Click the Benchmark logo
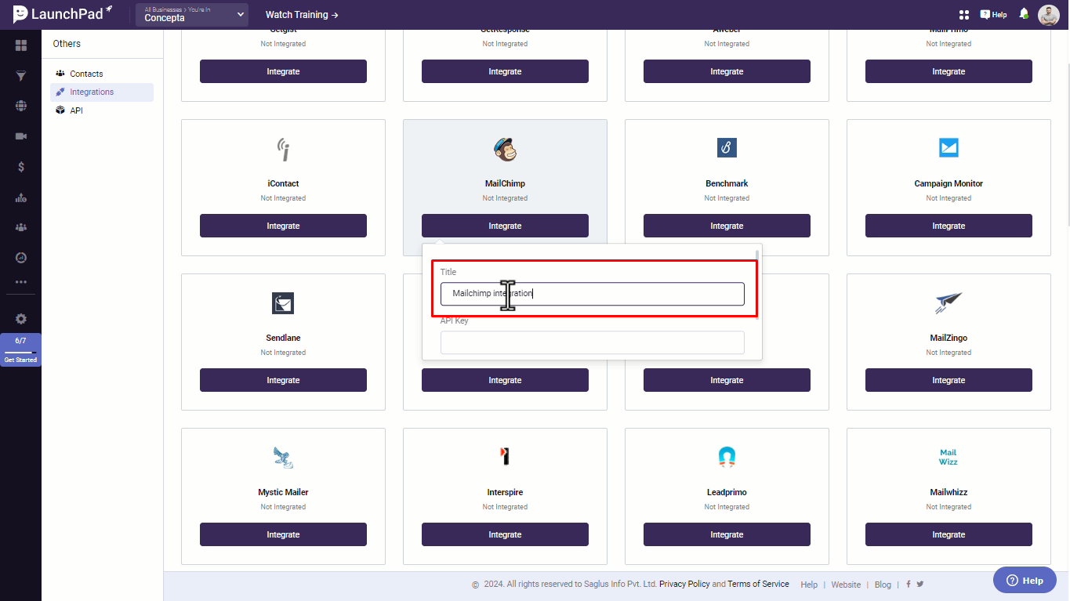The height and width of the screenshot is (601, 1070). pyautogui.click(x=727, y=147)
